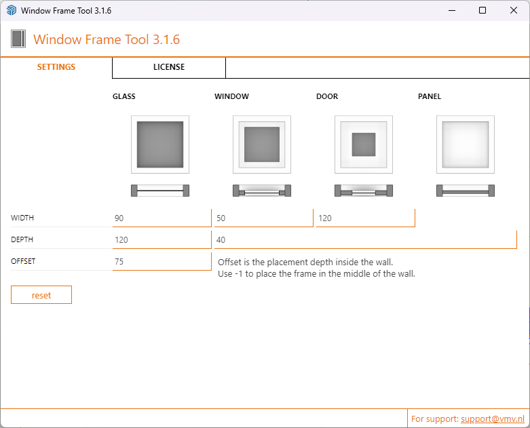Edit the Offset field showing 75
The image size is (530, 428).
click(x=162, y=262)
